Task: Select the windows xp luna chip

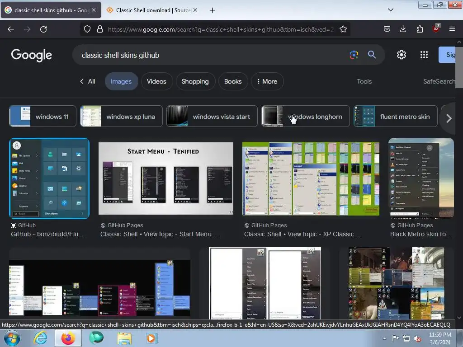Action: [x=121, y=116]
